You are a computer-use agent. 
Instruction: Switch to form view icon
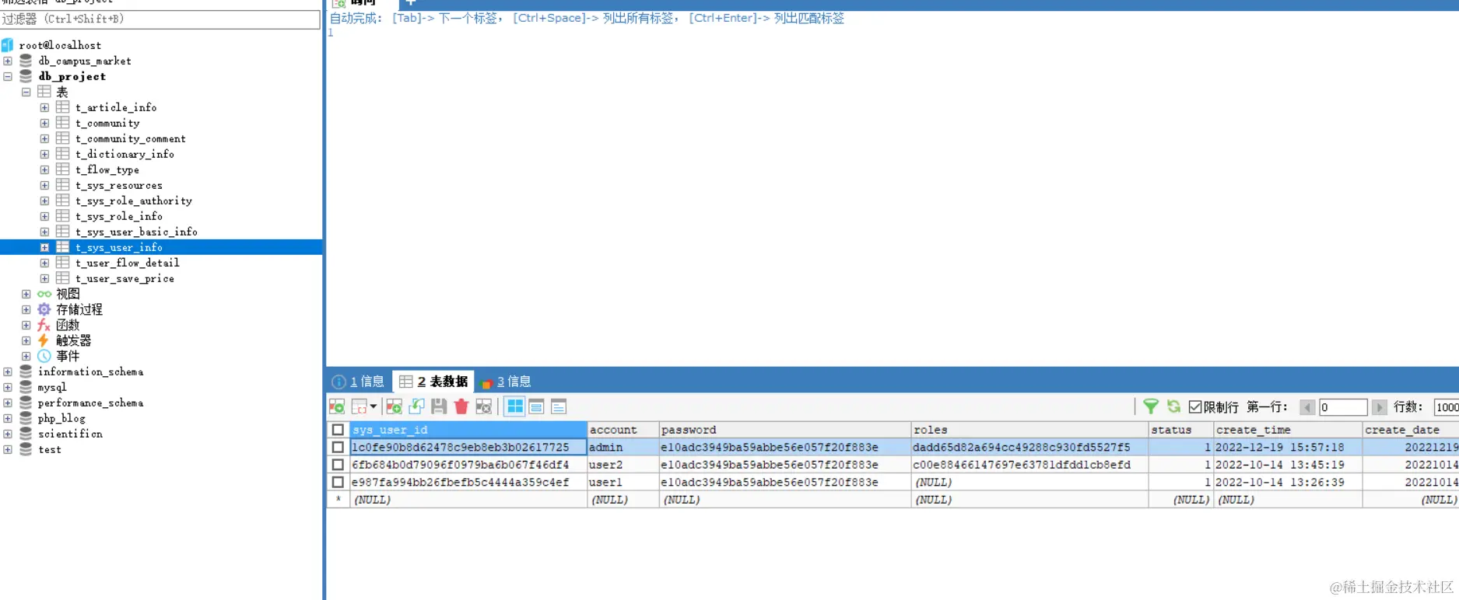point(537,406)
